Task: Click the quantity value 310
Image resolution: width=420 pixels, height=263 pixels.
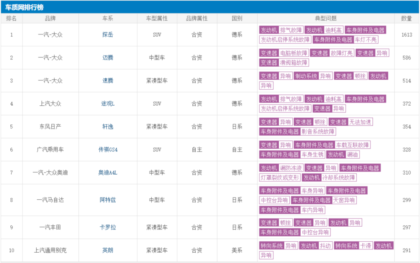Action: 407,172
